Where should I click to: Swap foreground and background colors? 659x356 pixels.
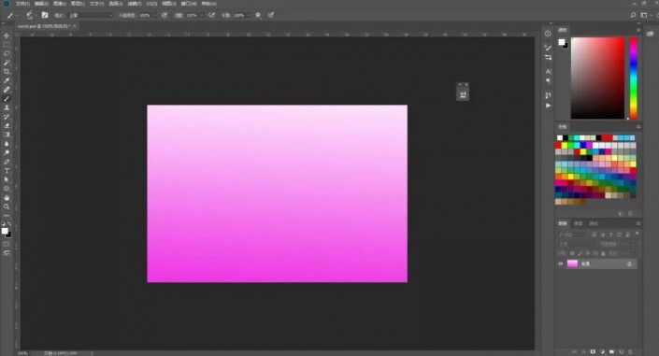(x=9, y=223)
